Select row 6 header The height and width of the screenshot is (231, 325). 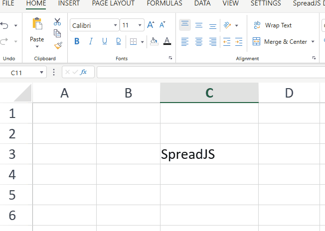coord(16,215)
